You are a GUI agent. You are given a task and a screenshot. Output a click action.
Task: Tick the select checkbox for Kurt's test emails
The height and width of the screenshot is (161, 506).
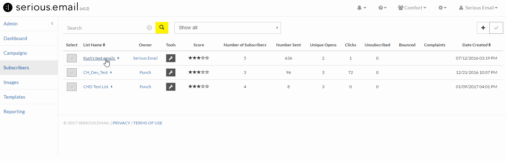(72, 58)
